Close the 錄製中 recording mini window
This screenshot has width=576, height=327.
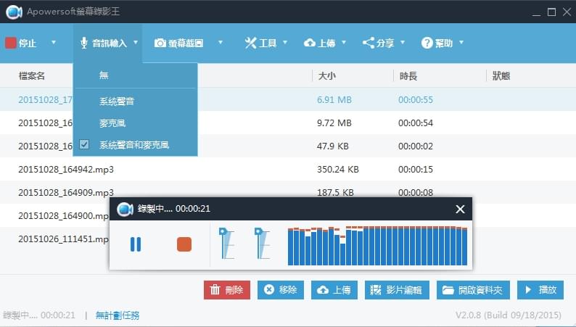460,210
